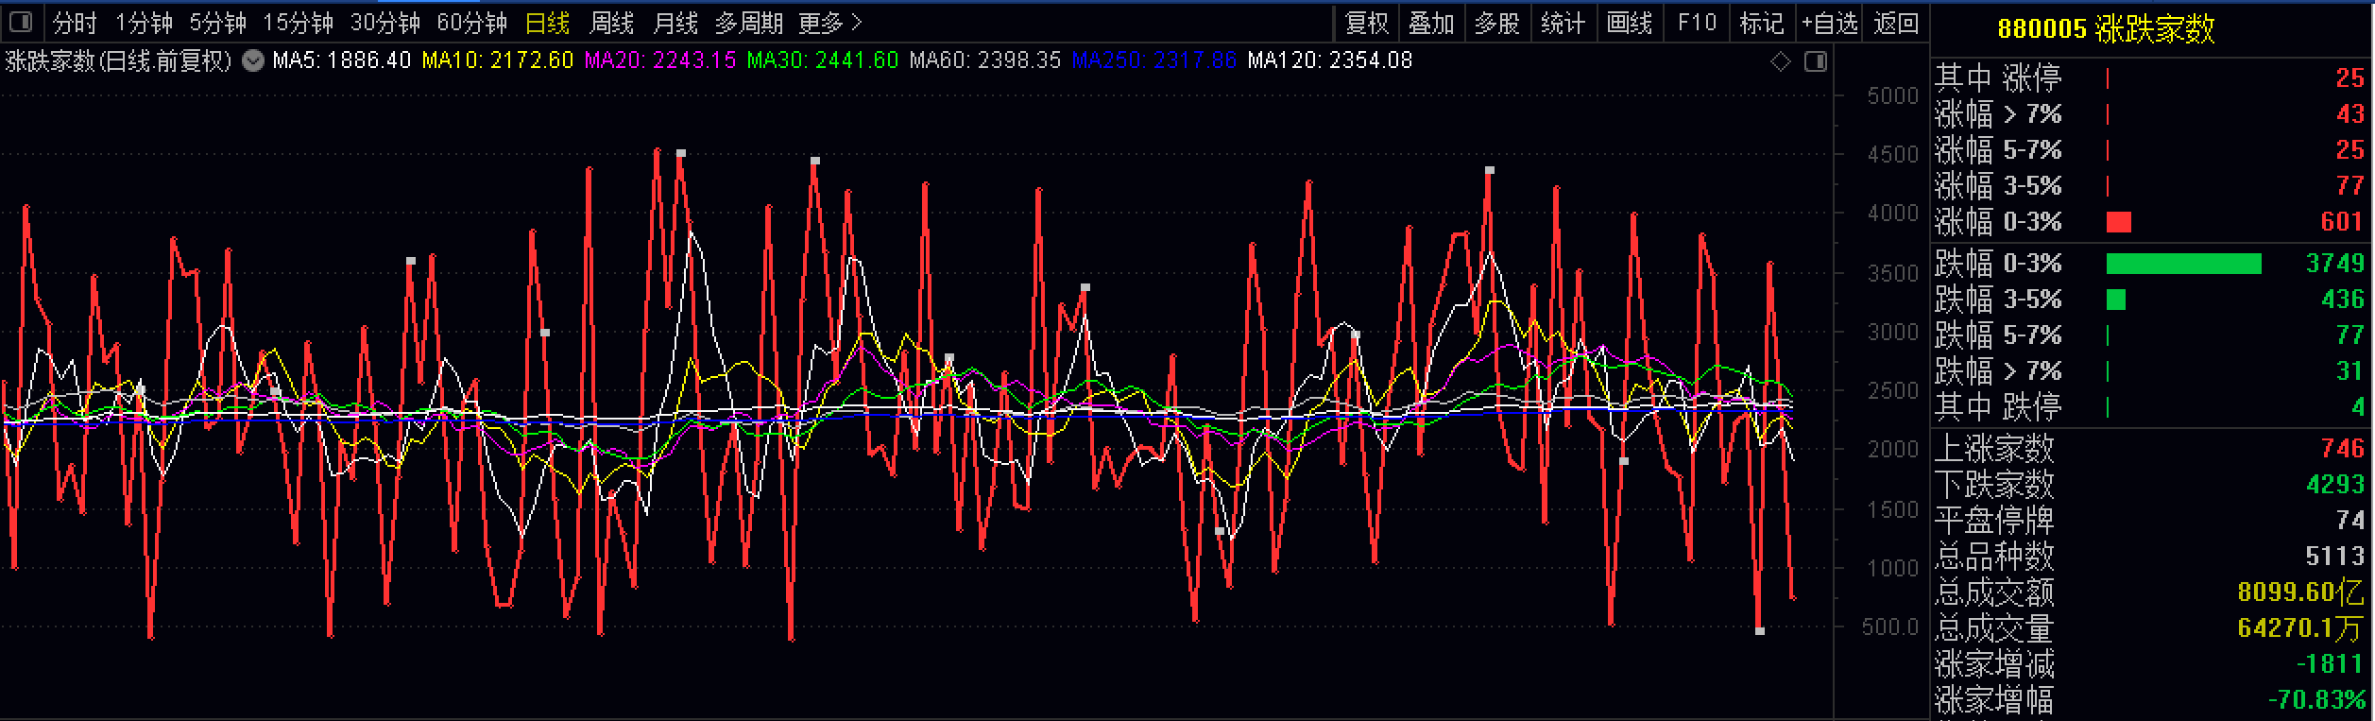Click the 跌幅 5-7% row
Image resolution: width=2375 pixels, height=721 pixels.
[2152, 335]
